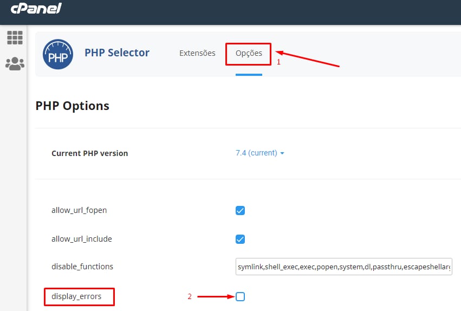Open the User Manager people icon
The width and height of the screenshot is (461, 311).
coord(15,63)
